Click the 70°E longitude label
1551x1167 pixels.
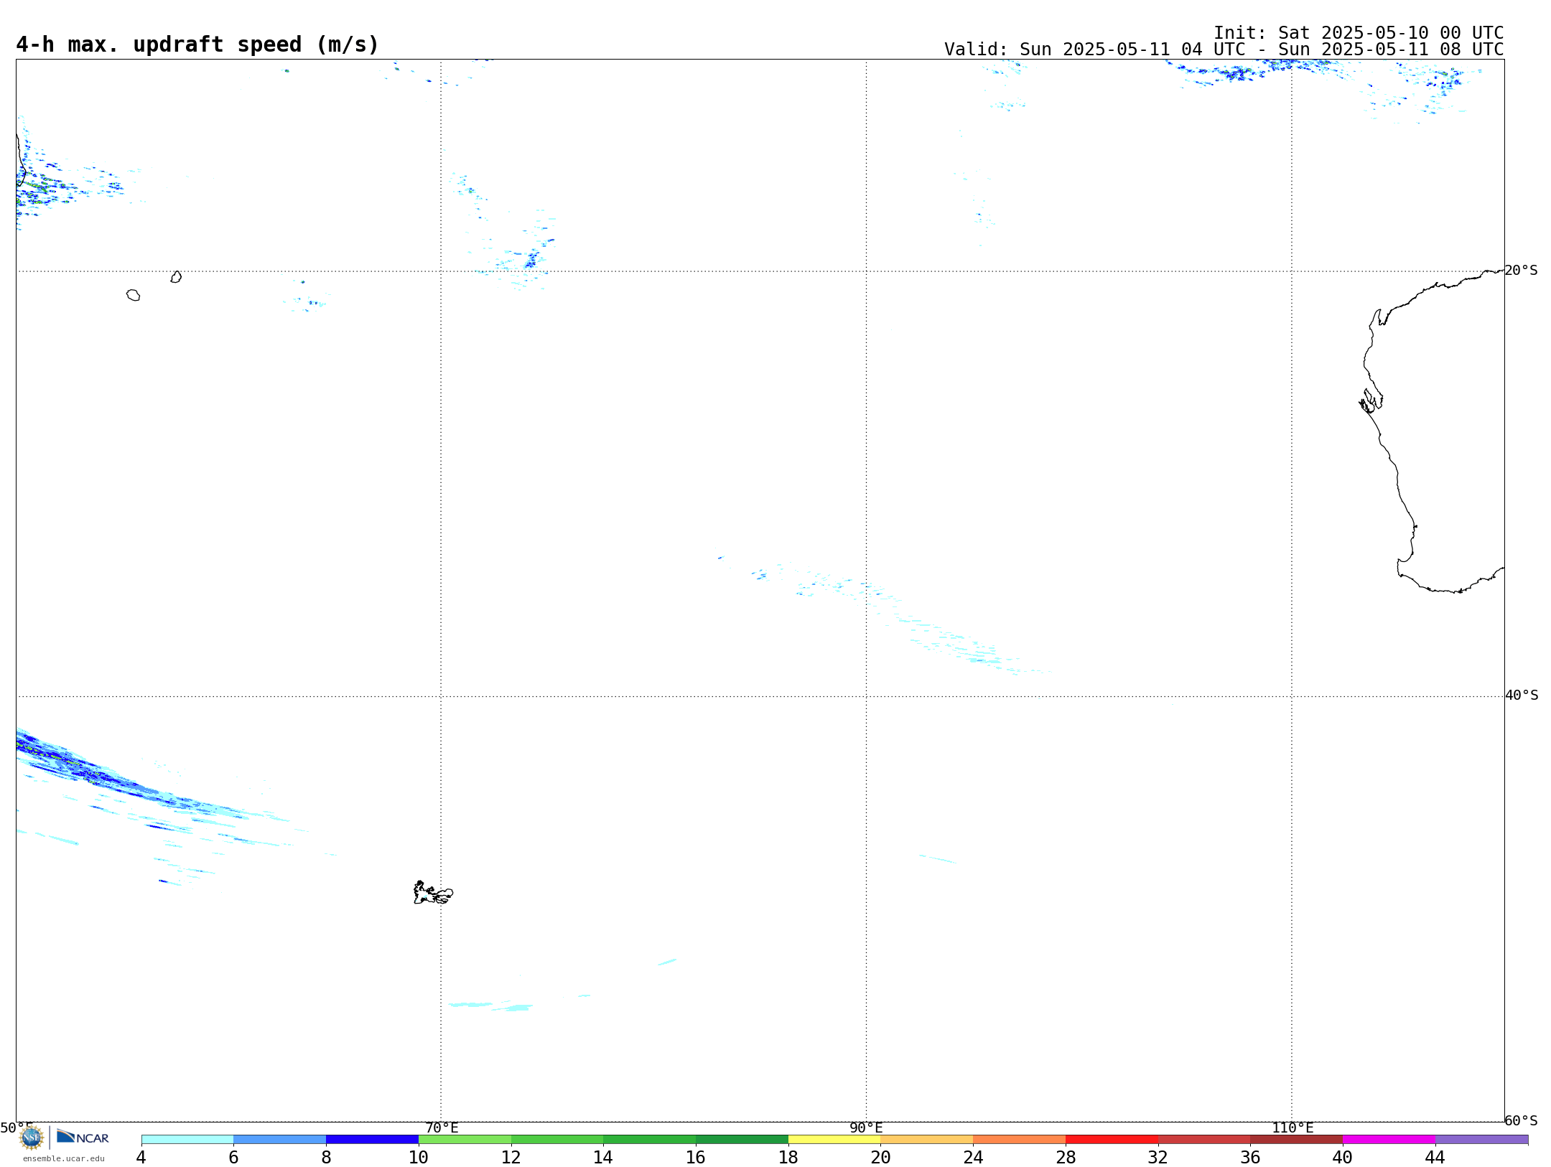442,1128
